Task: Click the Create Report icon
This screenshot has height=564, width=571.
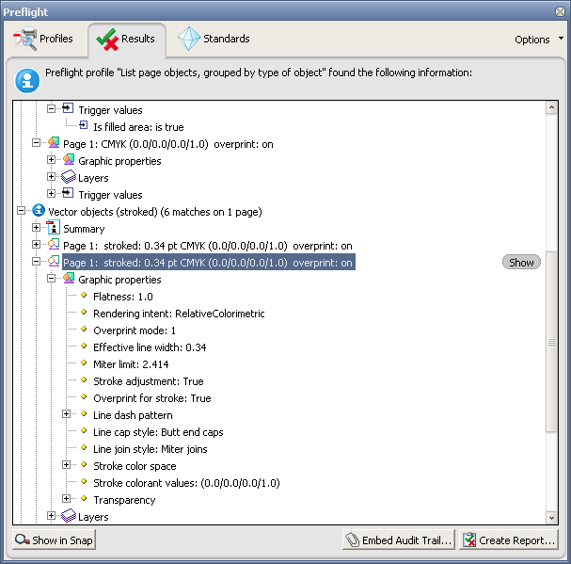Action: [x=469, y=540]
